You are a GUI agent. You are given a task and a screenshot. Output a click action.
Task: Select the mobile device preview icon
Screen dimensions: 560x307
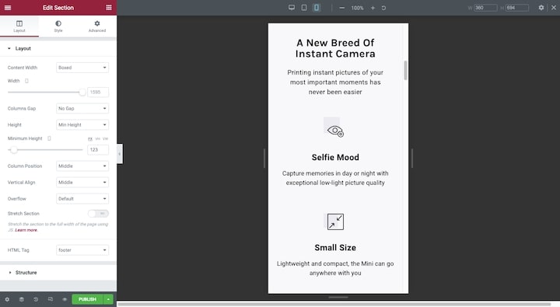click(316, 8)
